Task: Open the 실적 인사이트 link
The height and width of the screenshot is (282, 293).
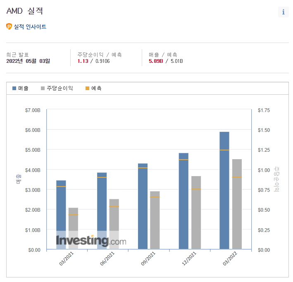Action: coord(30,27)
